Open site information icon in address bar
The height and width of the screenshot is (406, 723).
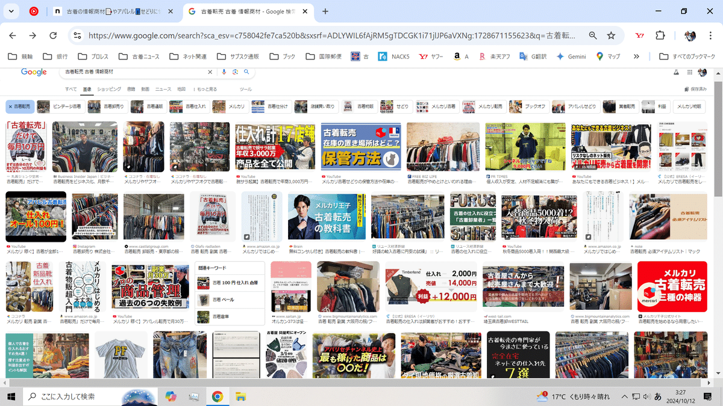(x=77, y=35)
